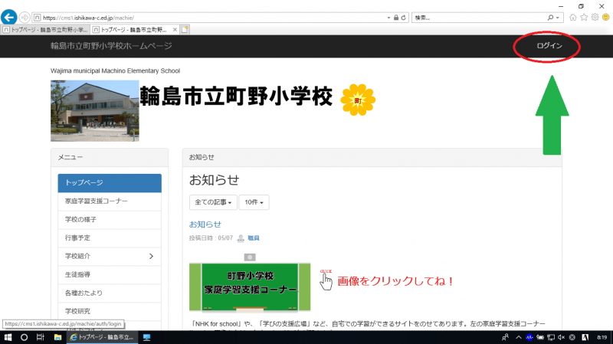The image size is (613, 344).
Task: Click the yellow flower school emblem
Action: point(358,99)
